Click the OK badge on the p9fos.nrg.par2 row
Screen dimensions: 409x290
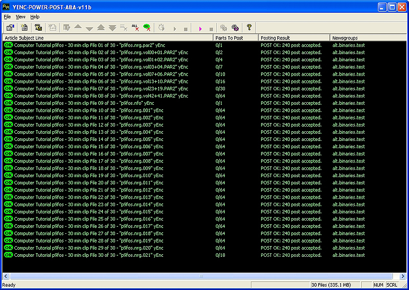click(8, 45)
